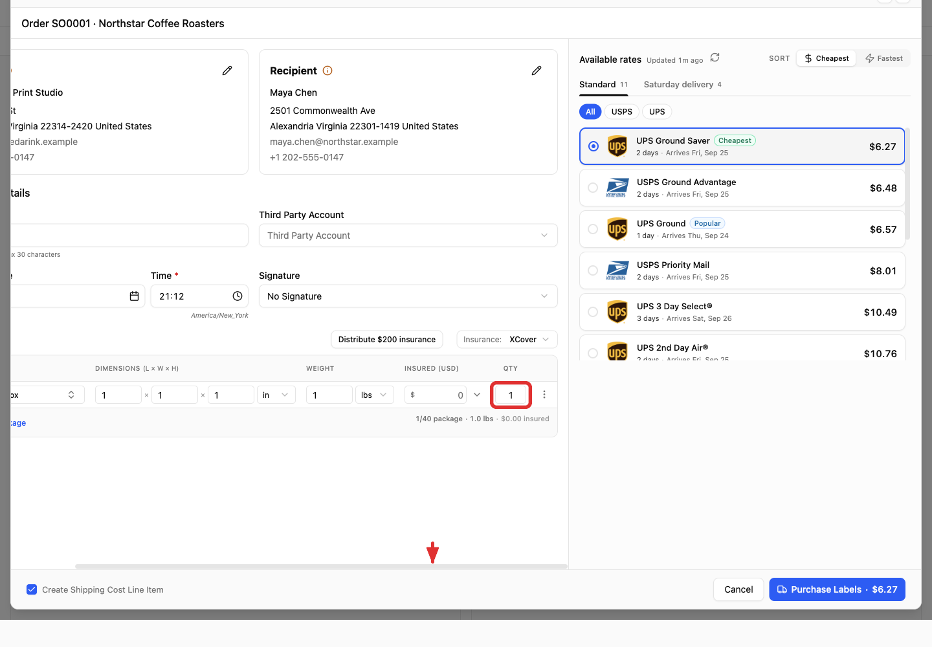Expand the insured amount chevron
932x647 pixels.
pyautogui.click(x=477, y=395)
